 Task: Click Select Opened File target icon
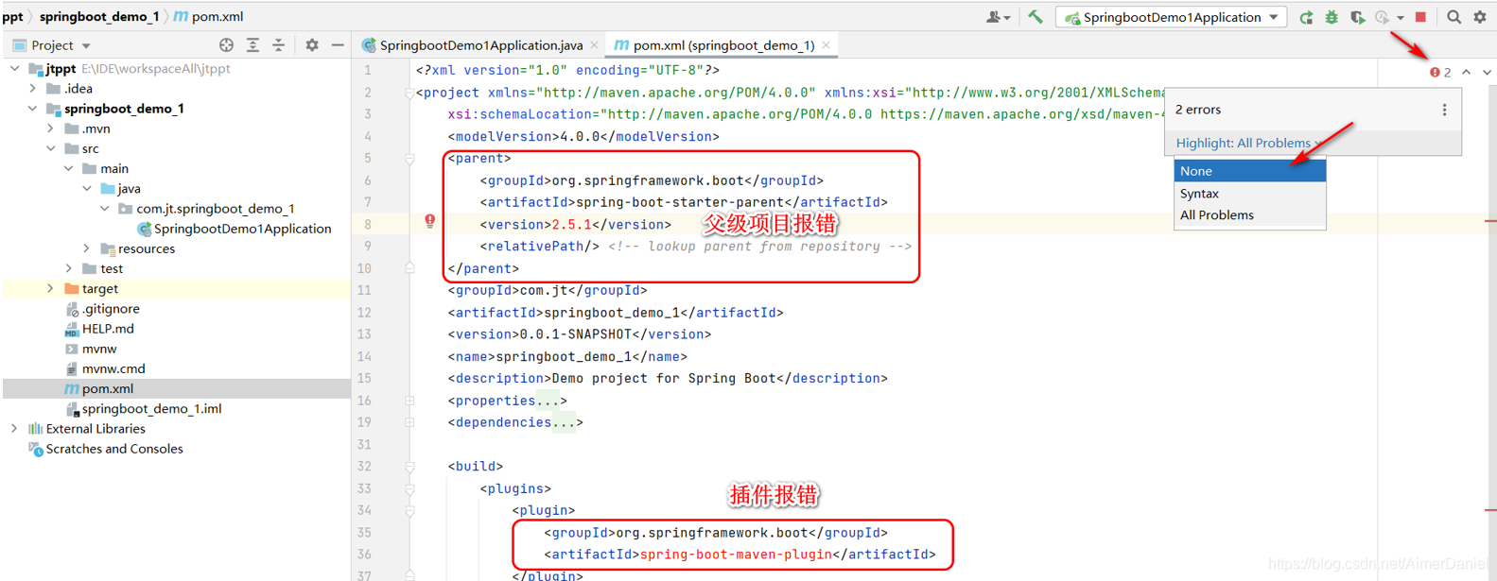pos(226,45)
